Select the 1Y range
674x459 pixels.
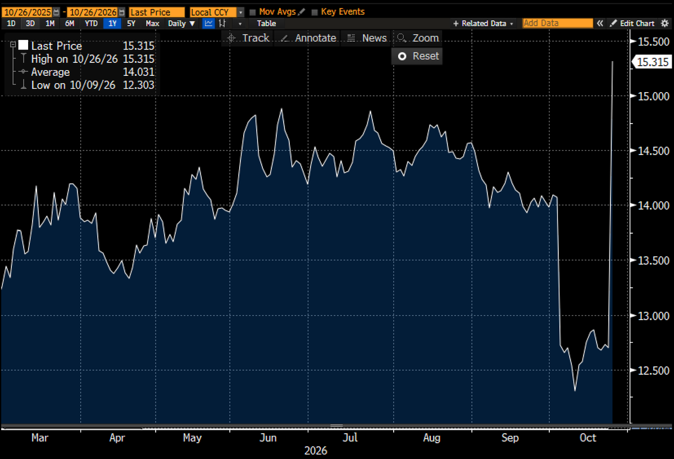112,24
